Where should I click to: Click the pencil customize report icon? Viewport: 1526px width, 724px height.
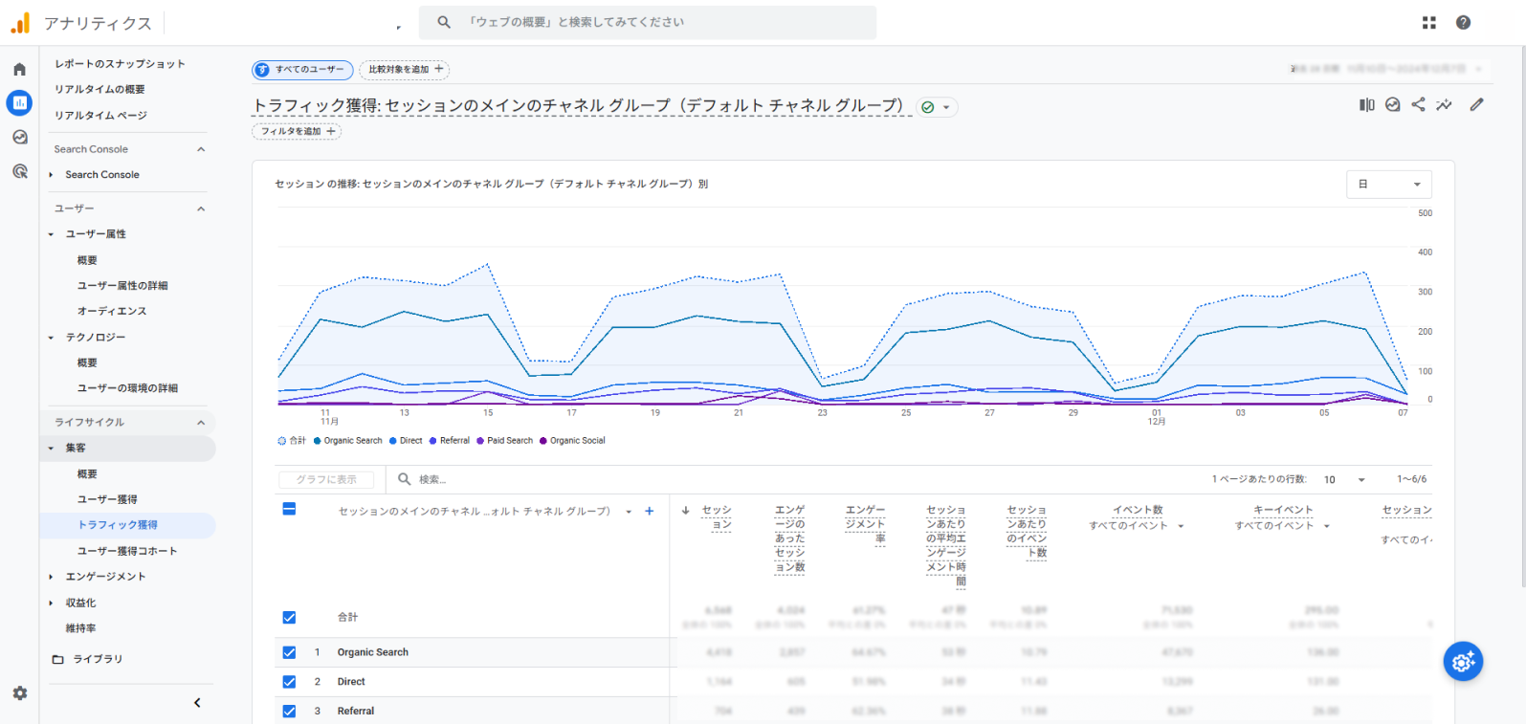tap(1476, 105)
